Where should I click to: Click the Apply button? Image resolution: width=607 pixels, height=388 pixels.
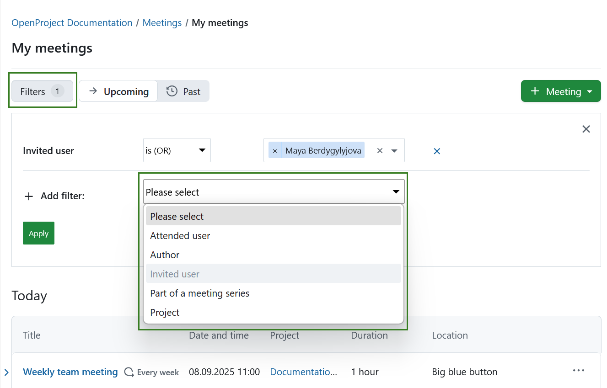tap(38, 233)
